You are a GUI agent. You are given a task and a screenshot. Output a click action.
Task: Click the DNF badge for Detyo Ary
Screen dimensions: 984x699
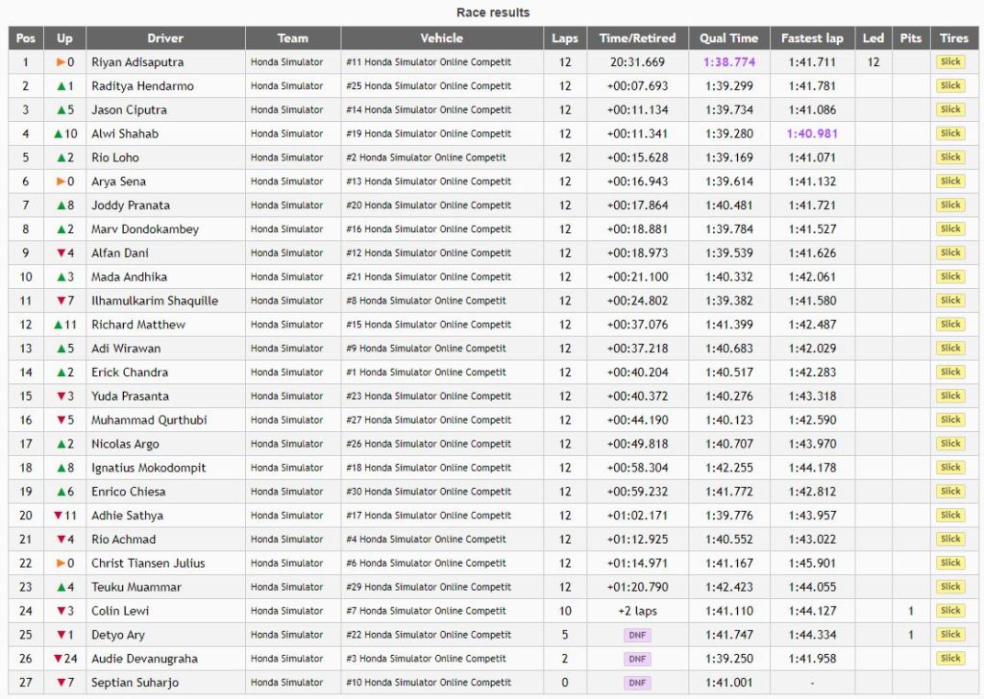point(637,635)
